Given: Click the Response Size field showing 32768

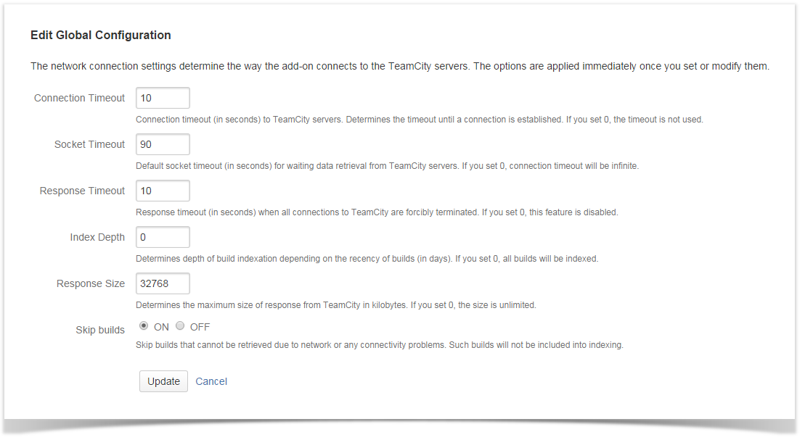Looking at the screenshot, I should click(x=163, y=283).
